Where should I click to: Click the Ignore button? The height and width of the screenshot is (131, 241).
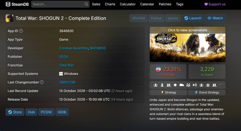point(173,18)
